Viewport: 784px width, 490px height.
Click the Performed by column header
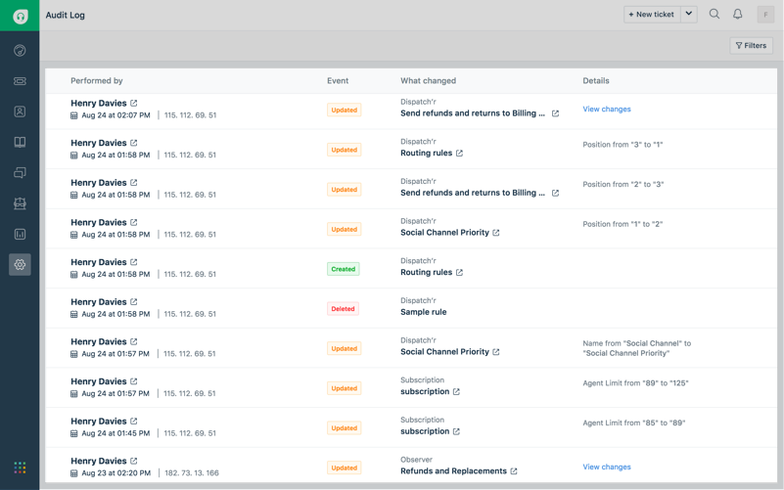(97, 81)
